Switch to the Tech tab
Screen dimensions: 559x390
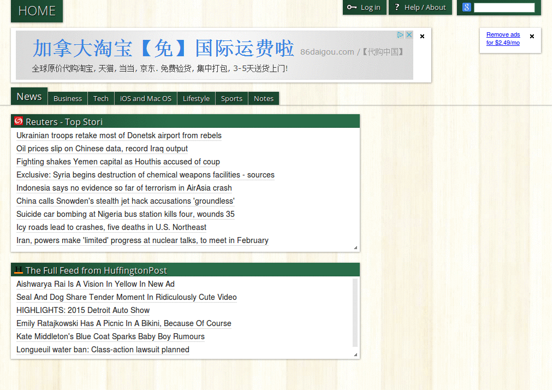pyautogui.click(x=101, y=98)
